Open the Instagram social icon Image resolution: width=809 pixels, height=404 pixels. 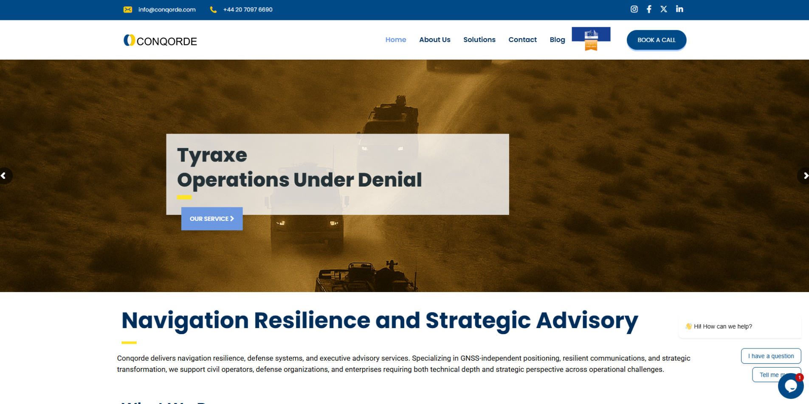point(634,9)
